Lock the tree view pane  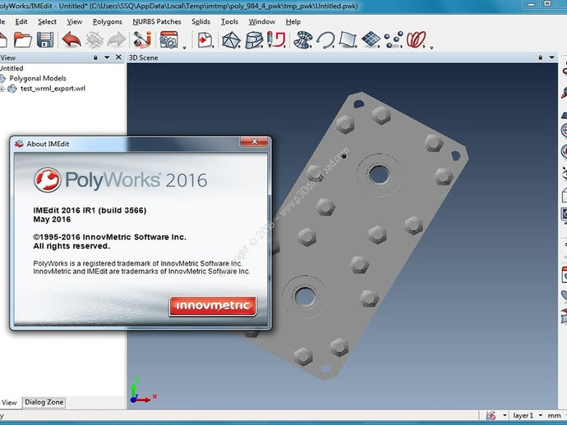(95, 57)
